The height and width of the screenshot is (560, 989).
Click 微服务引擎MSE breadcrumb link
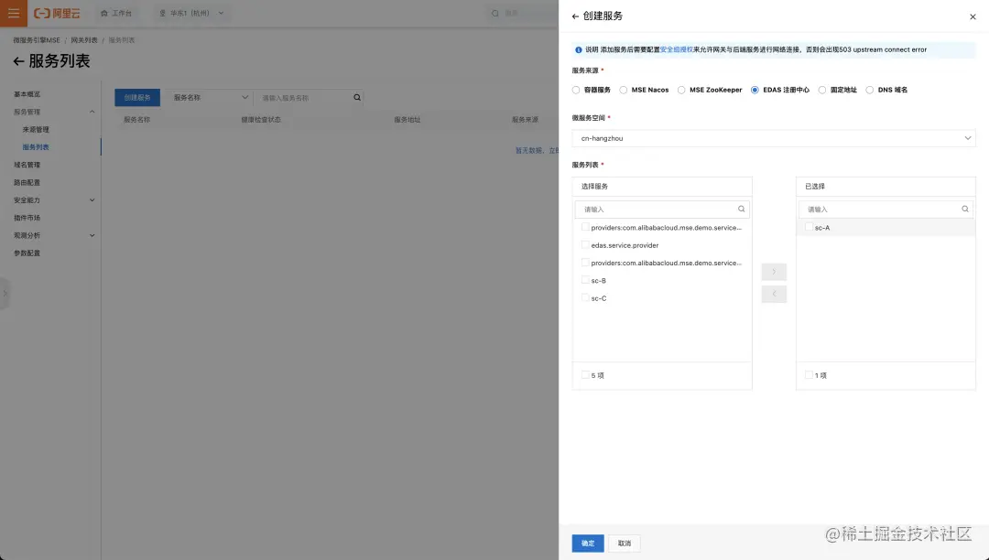tap(37, 40)
